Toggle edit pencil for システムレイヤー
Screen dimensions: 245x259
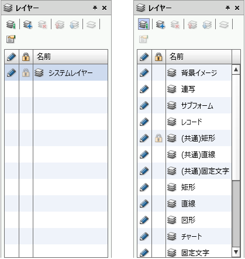pyautogui.click(x=12, y=72)
